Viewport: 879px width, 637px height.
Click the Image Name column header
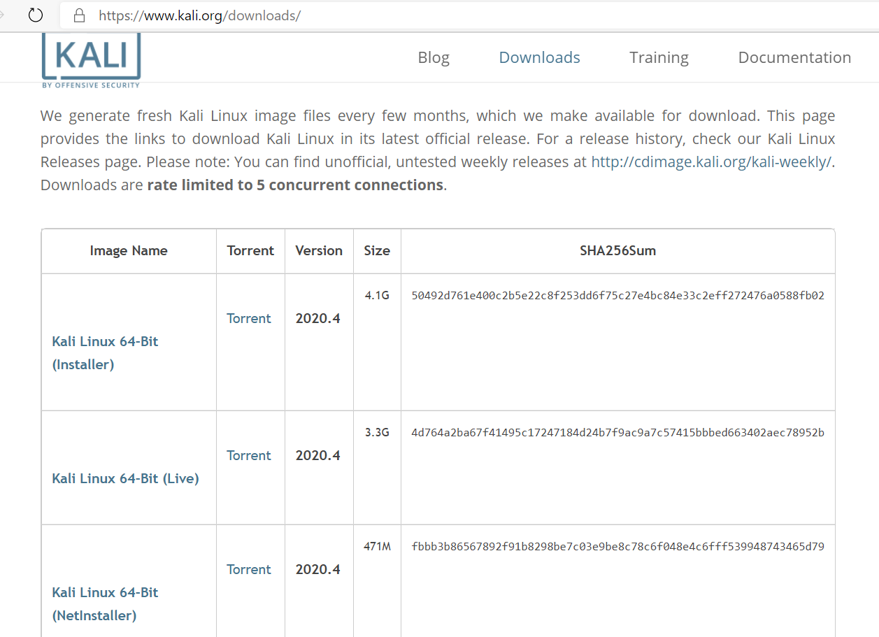(x=129, y=250)
